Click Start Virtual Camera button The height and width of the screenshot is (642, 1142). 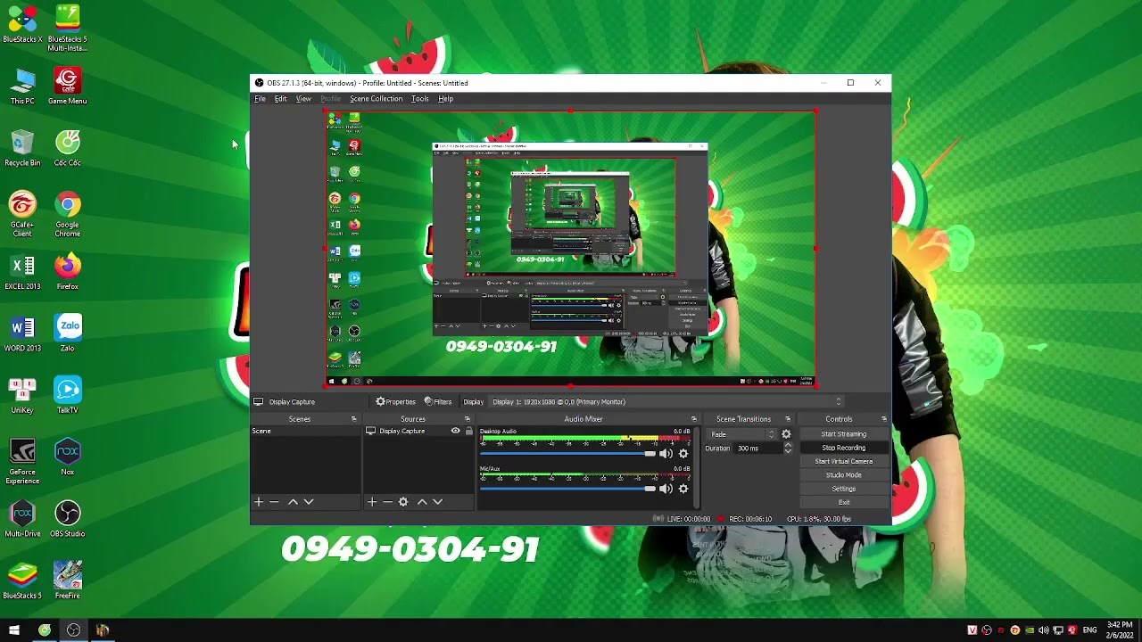843,462
